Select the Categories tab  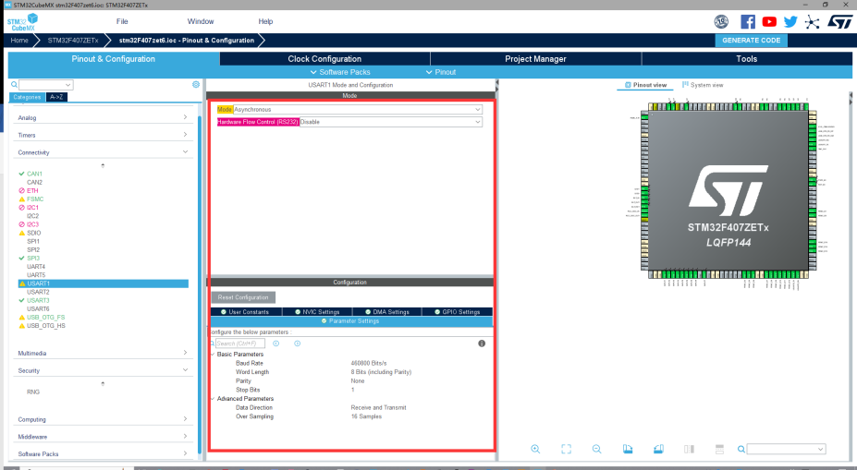[x=27, y=97]
